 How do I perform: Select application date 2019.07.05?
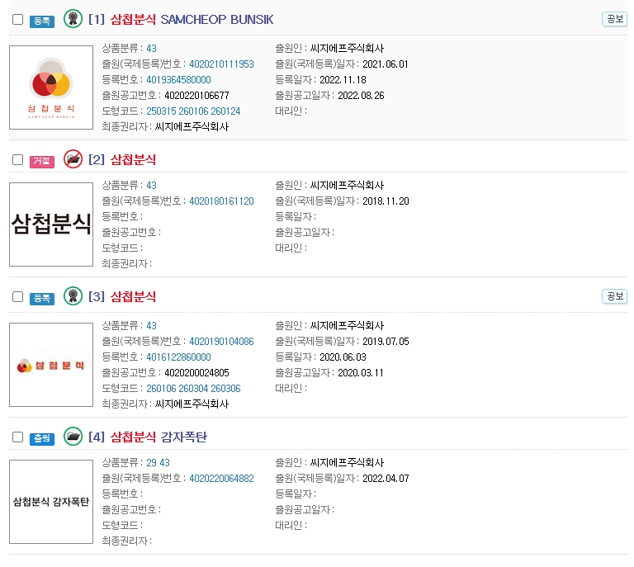click(386, 342)
